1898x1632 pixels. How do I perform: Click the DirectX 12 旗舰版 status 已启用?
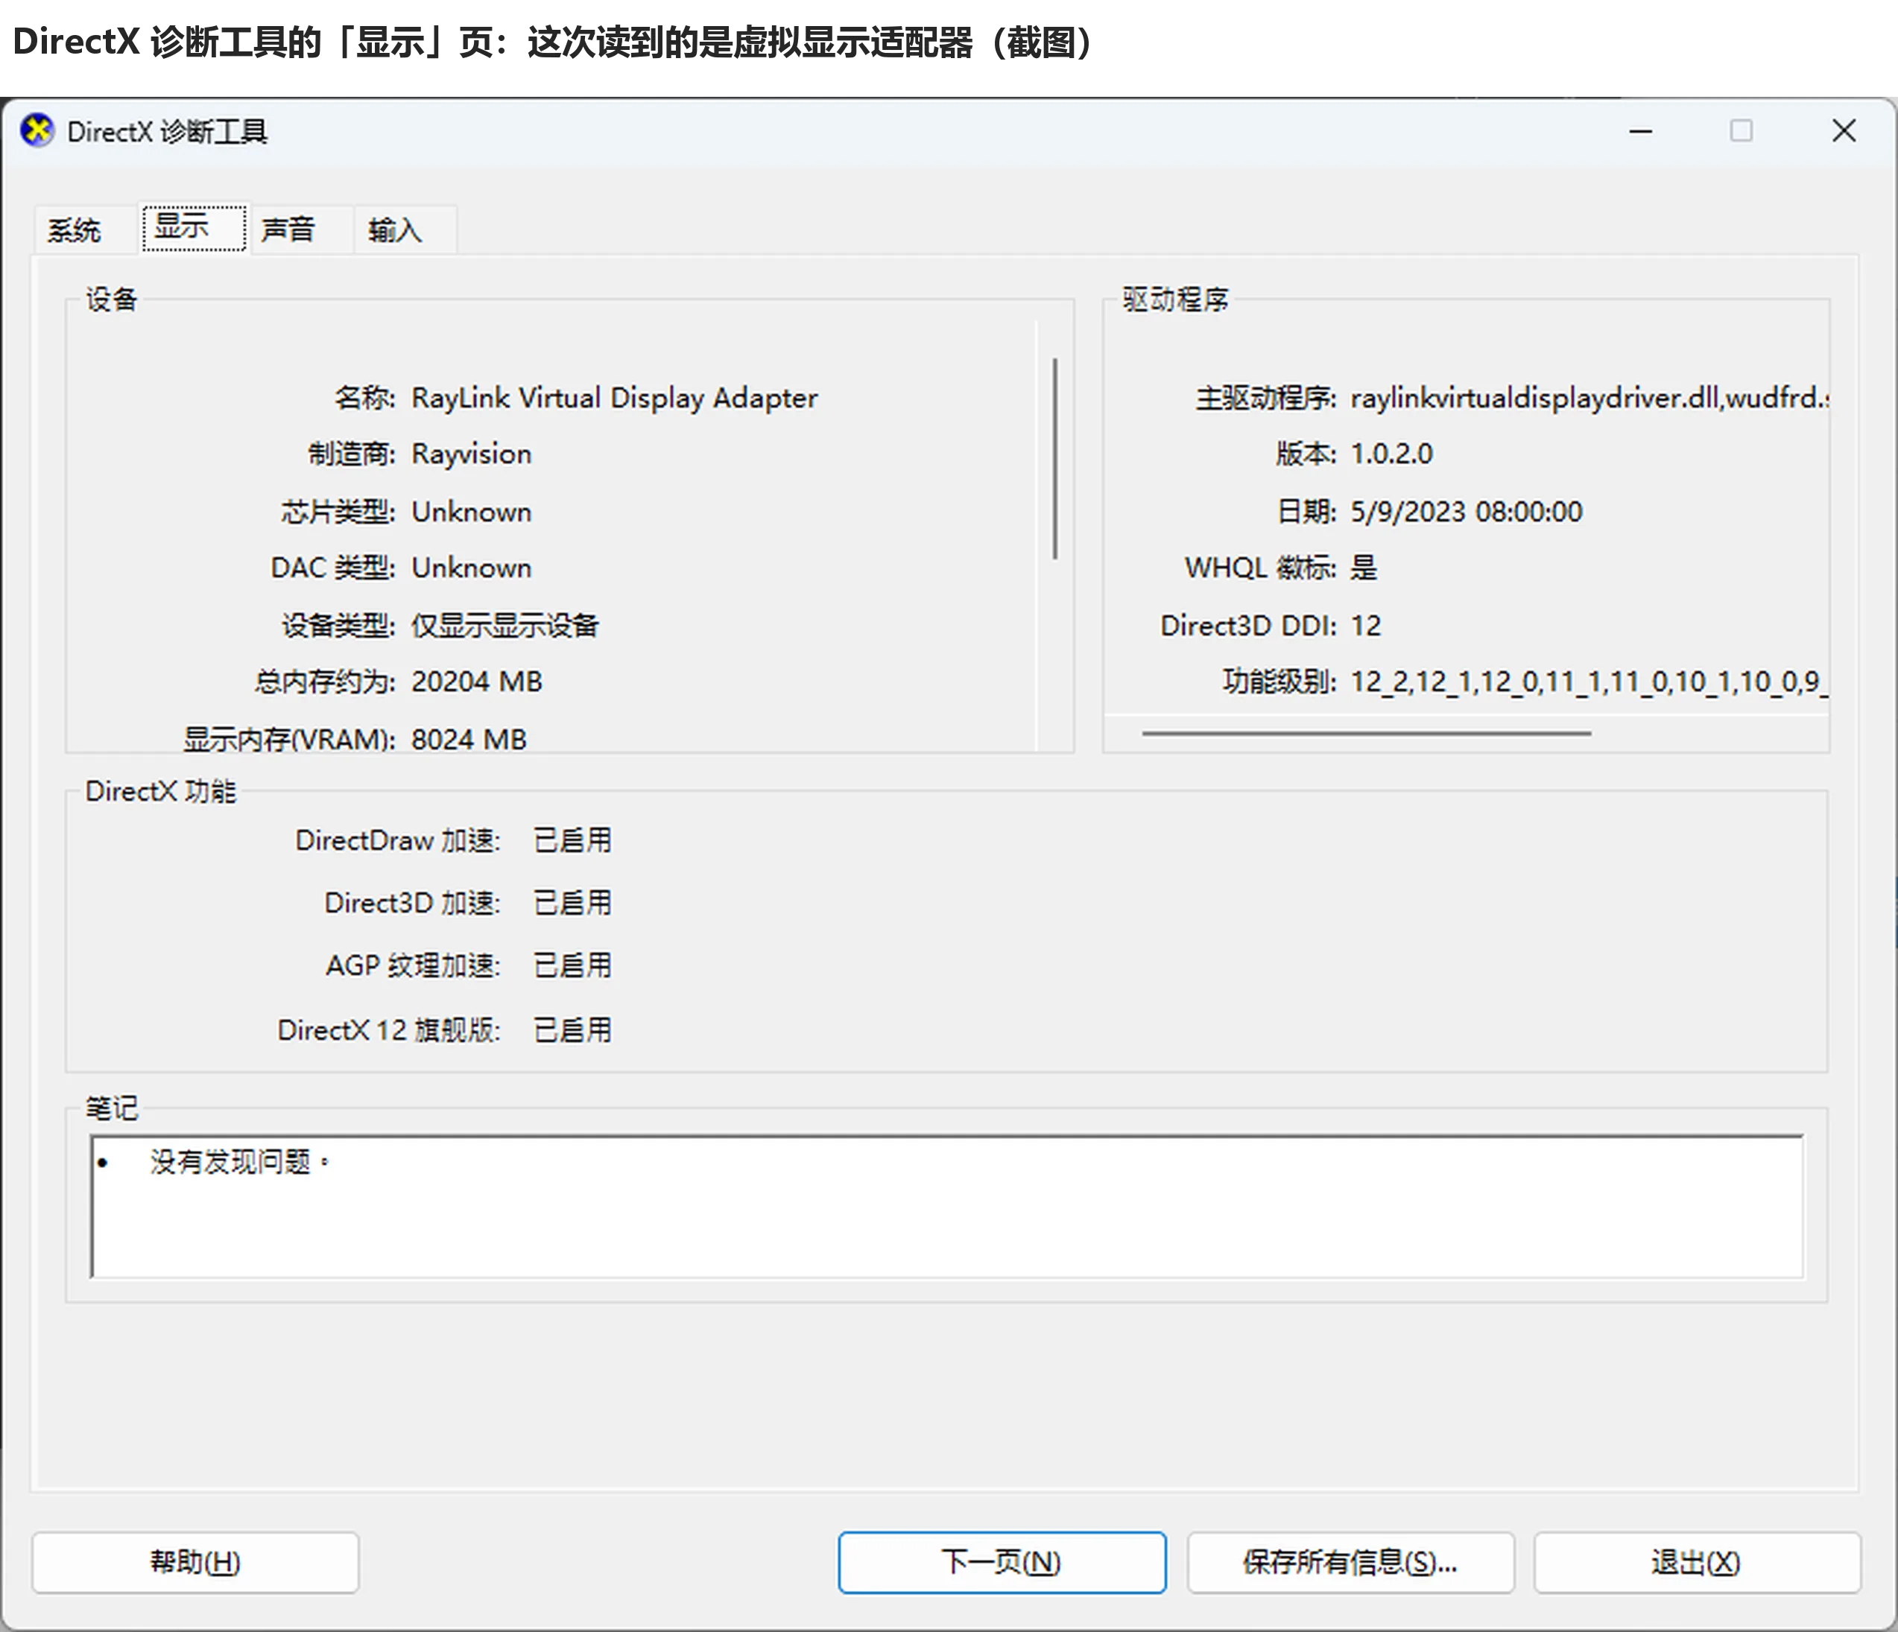[x=572, y=1030]
